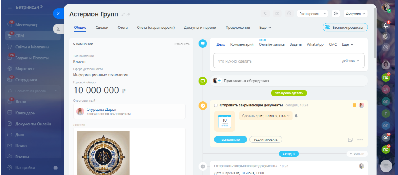
Task: Open the chat icon next to Расширения
Action: tap(289, 13)
